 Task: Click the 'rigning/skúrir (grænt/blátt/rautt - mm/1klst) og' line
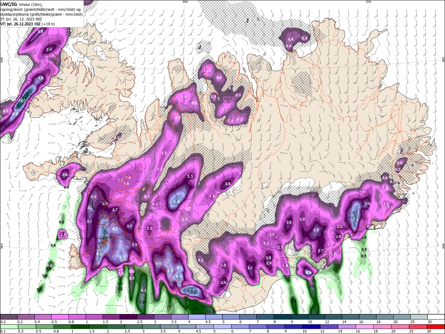[41, 9]
